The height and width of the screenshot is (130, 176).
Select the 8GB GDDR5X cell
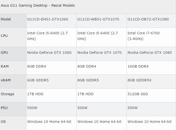click(140, 80)
